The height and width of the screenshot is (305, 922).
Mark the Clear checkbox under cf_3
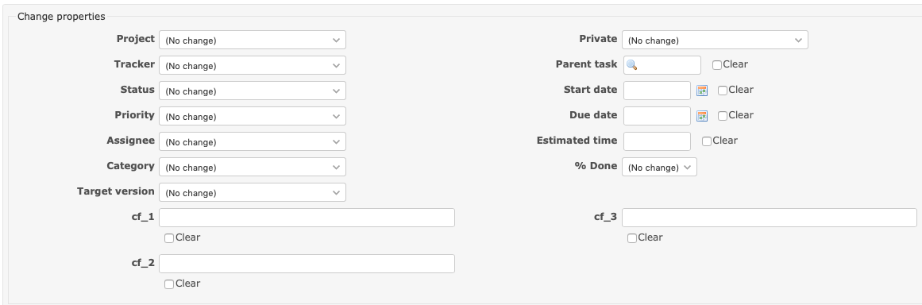631,238
